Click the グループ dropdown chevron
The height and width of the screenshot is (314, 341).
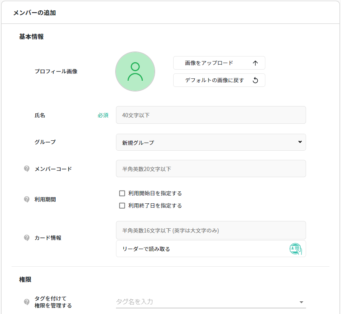(301, 142)
